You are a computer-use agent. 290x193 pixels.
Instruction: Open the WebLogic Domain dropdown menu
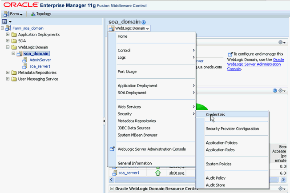(129, 28)
